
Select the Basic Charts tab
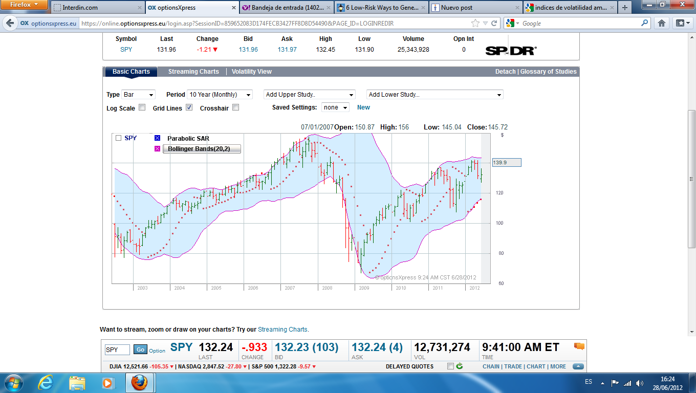pos(131,72)
